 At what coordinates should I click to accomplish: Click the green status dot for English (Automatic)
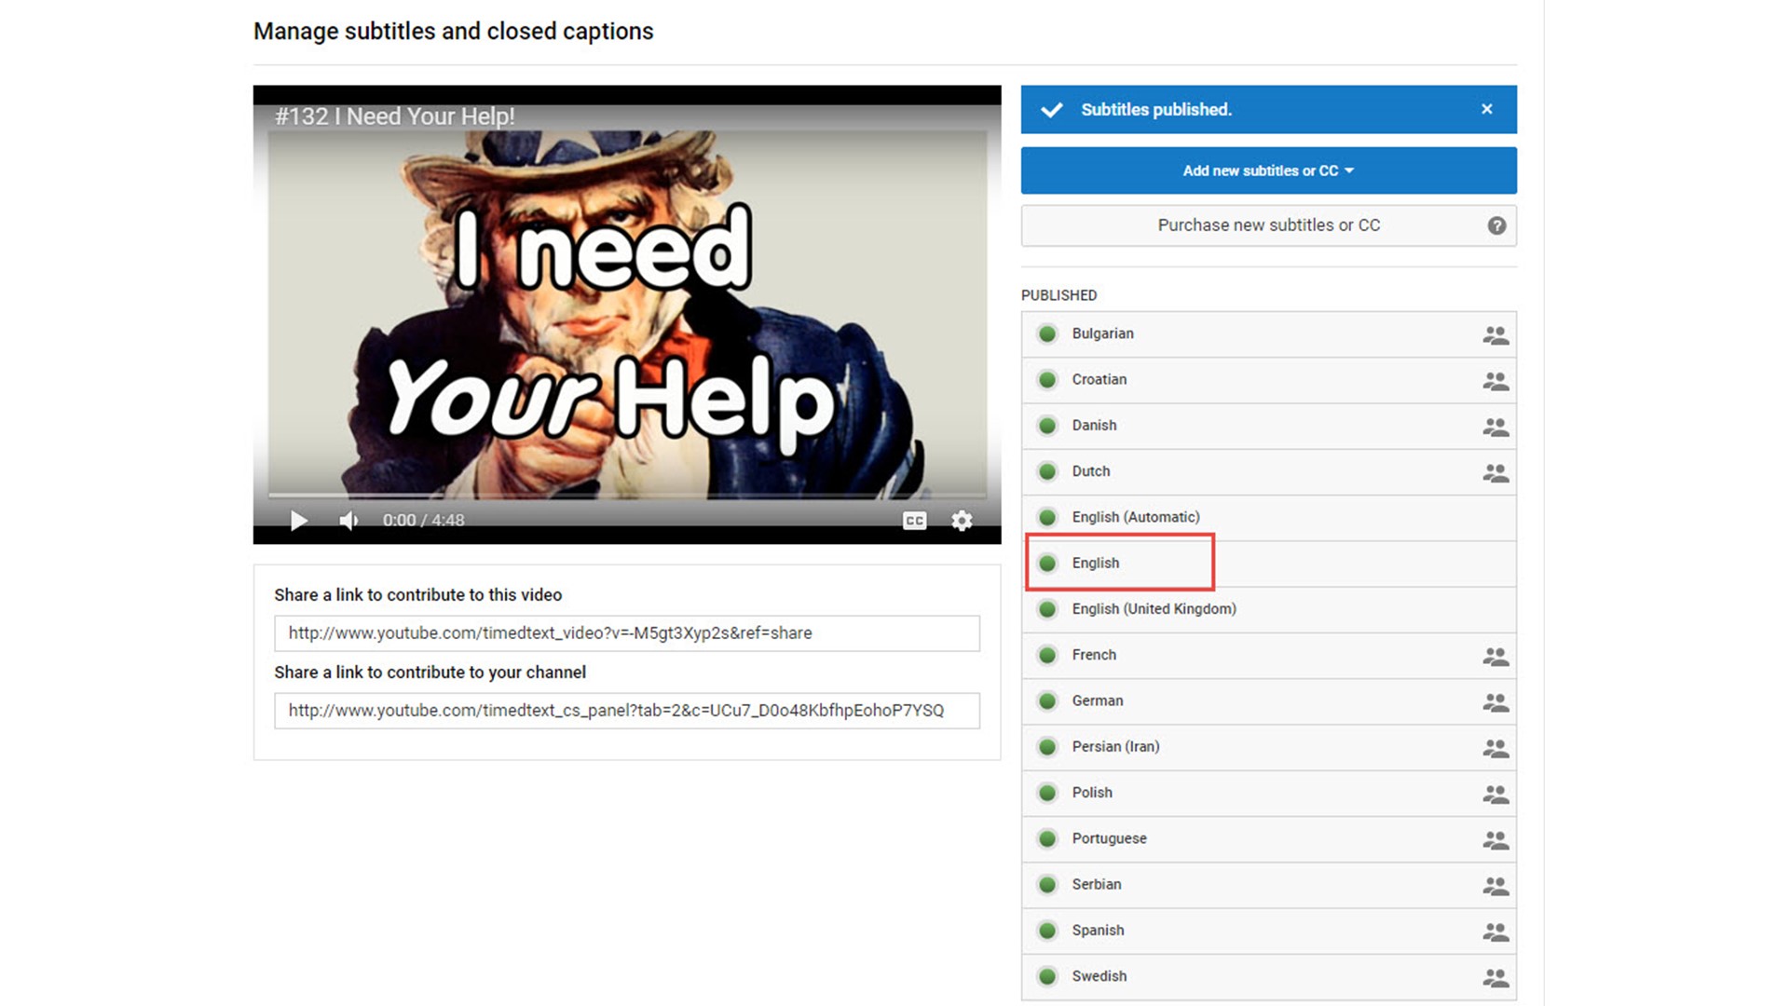click(1047, 517)
